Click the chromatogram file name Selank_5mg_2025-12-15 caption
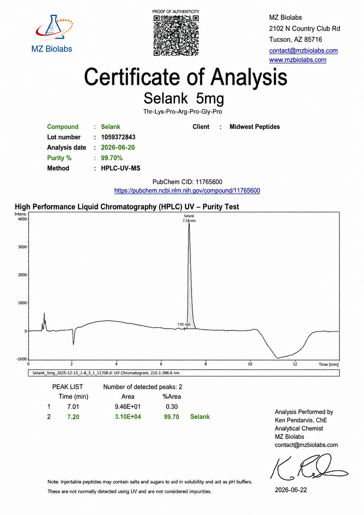 click(x=106, y=373)
